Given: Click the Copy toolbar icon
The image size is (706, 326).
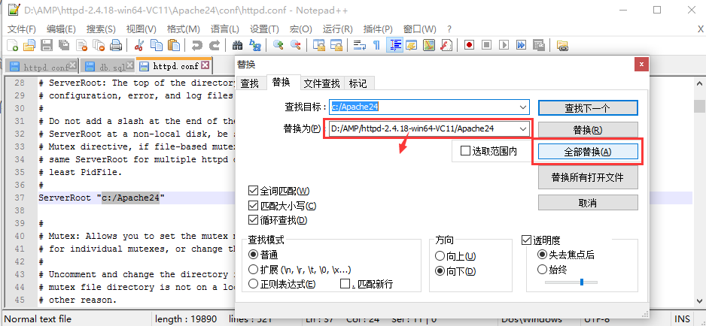Looking at the screenshot, I should (x=157, y=45).
